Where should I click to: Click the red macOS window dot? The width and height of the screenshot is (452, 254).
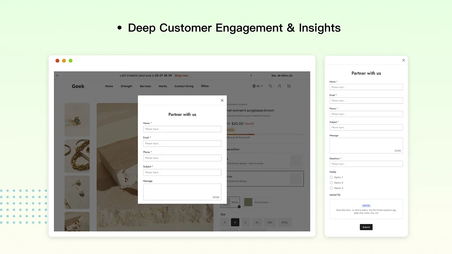(x=58, y=61)
